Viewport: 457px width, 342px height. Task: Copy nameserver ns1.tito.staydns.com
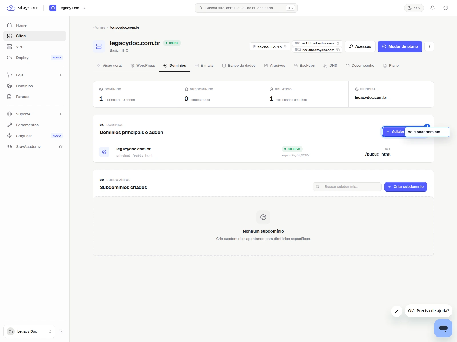pyautogui.click(x=337, y=43)
